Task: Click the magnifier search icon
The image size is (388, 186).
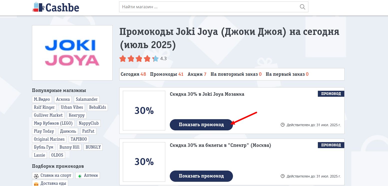Action: (x=302, y=7)
